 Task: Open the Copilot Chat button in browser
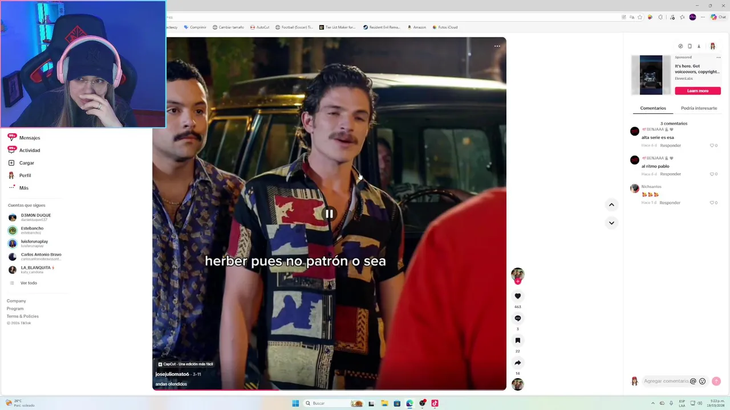pyautogui.click(x=719, y=17)
